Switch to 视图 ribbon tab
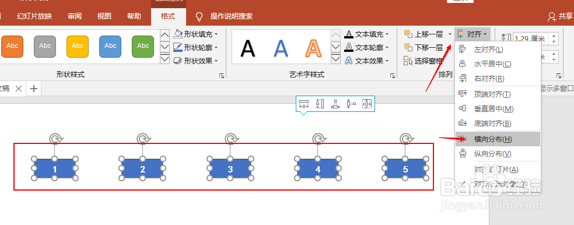This screenshot has width=574, height=225. coord(104,16)
